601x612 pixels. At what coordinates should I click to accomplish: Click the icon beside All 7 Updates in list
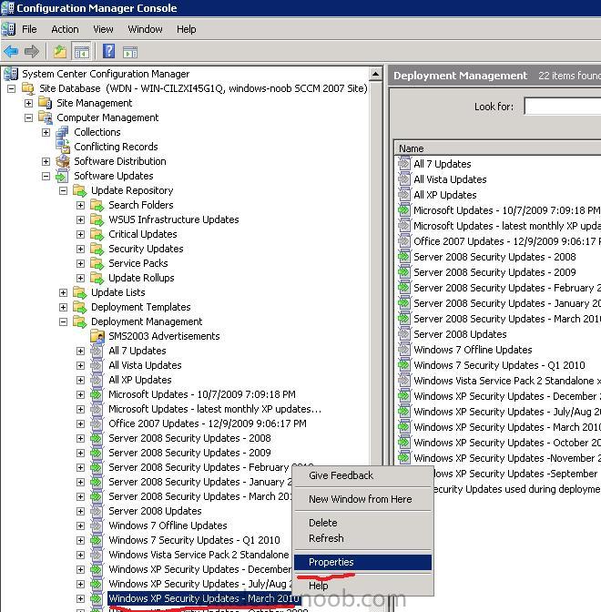tap(404, 164)
